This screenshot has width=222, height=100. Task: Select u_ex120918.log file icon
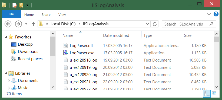pos(66,60)
